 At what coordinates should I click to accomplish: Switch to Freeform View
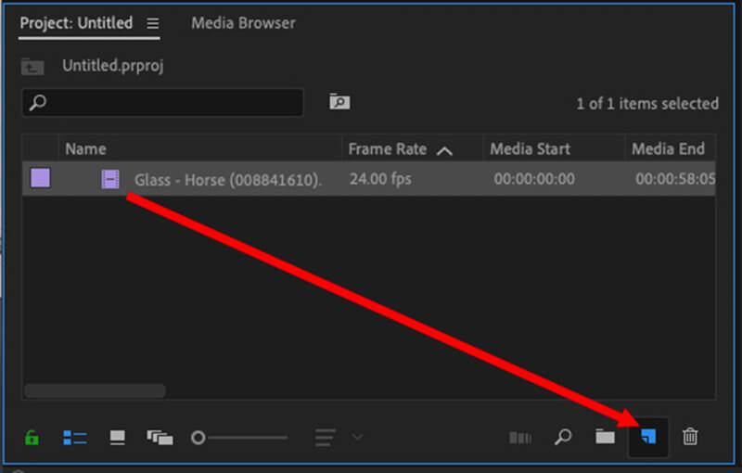(x=160, y=438)
